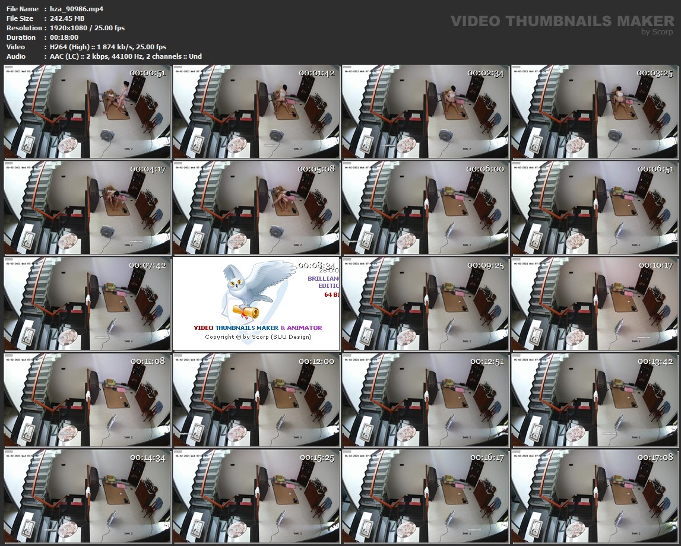Select the duration value 00:18:00
Viewport: 681px width, 546px height.
[64, 37]
